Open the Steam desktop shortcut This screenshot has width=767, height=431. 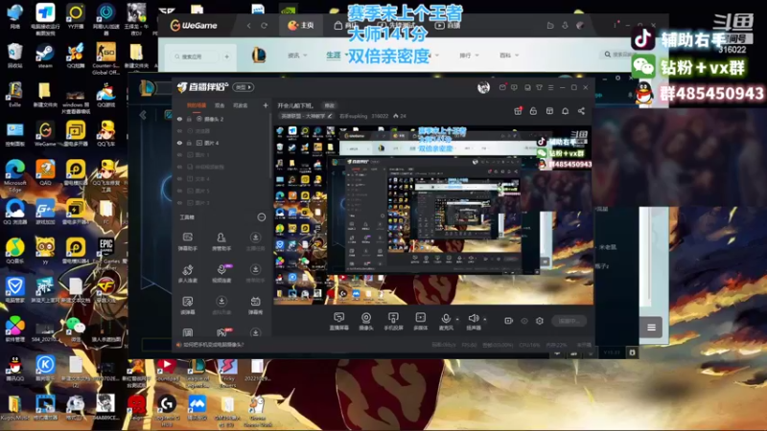[45, 56]
